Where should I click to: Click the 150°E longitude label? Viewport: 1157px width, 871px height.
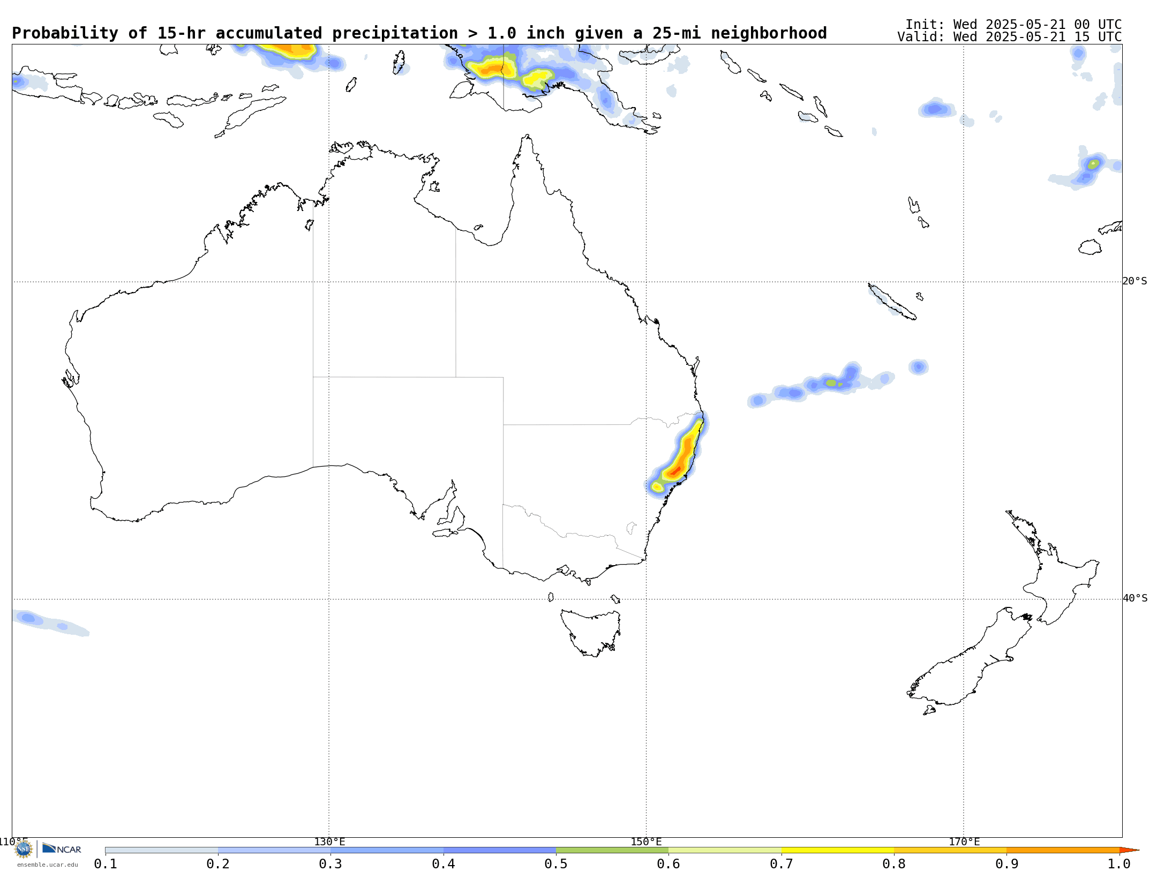pos(646,842)
